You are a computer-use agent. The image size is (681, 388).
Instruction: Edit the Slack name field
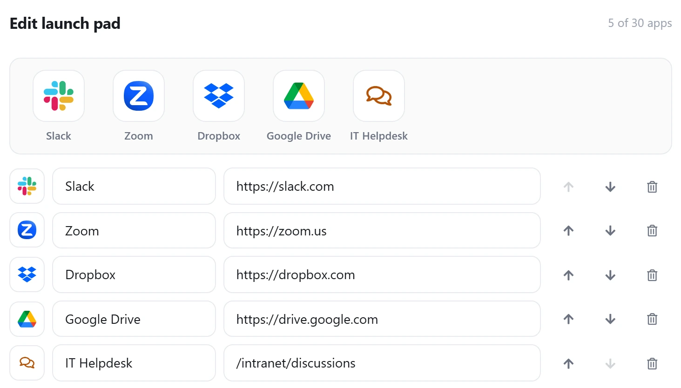(134, 186)
